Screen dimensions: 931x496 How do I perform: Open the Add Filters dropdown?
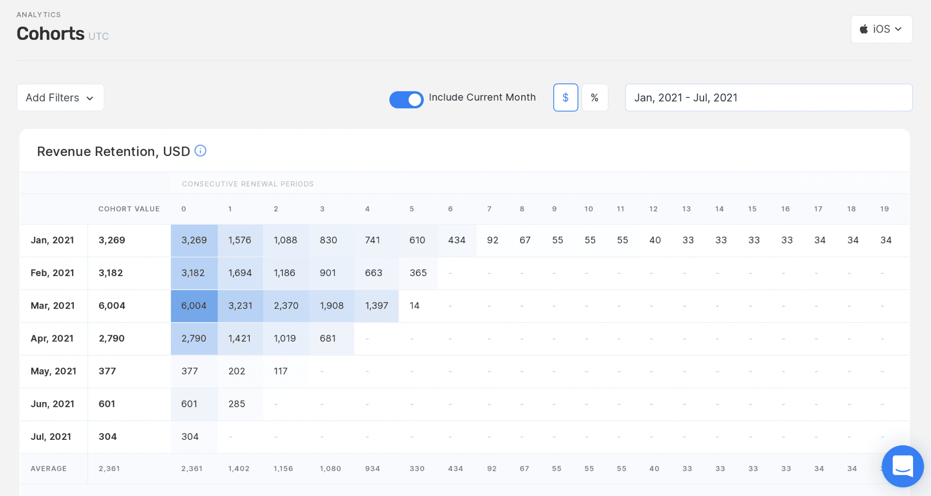[60, 97]
